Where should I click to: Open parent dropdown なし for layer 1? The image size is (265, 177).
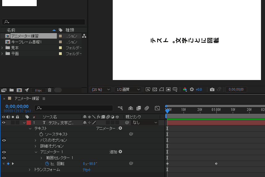(145, 123)
